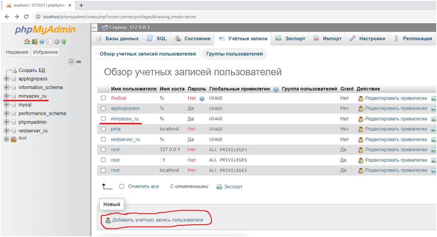This screenshot has width=437, height=237.
Task: Show the Недавнее tables list
Action: click(x=17, y=52)
